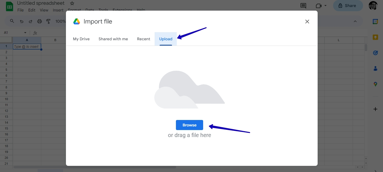Image resolution: width=383 pixels, height=172 pixels.
Task: Click the Google Sheets home icon
Action: [10, 7]
